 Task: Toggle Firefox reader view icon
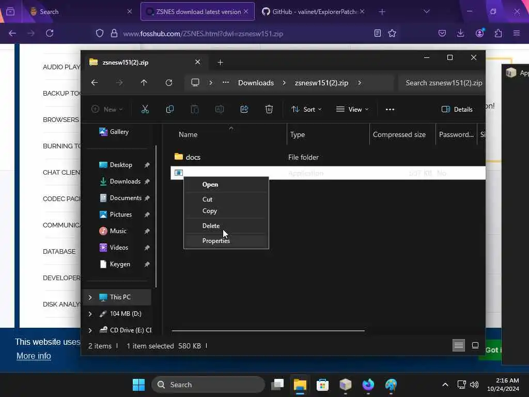coord(378,33)
